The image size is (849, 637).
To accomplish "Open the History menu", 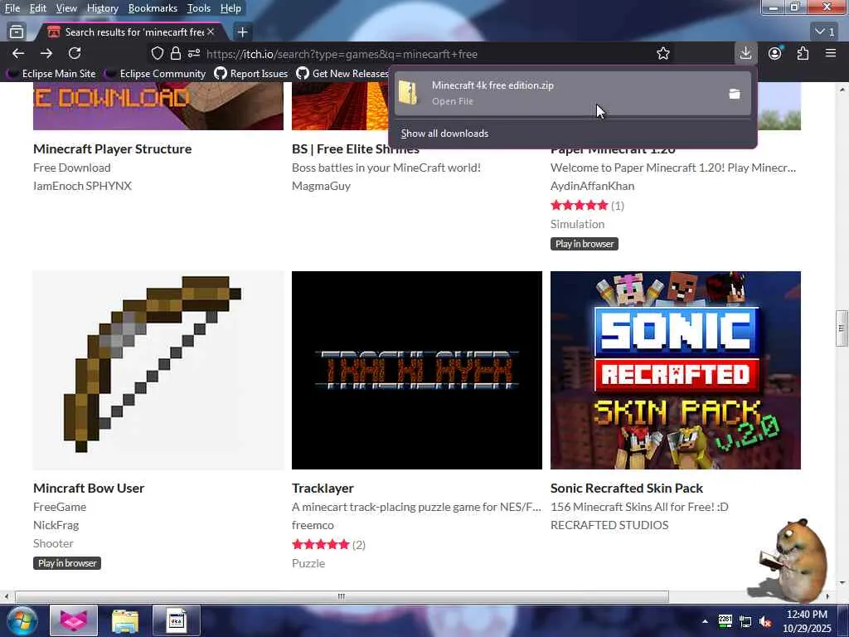I will (102, 8).
